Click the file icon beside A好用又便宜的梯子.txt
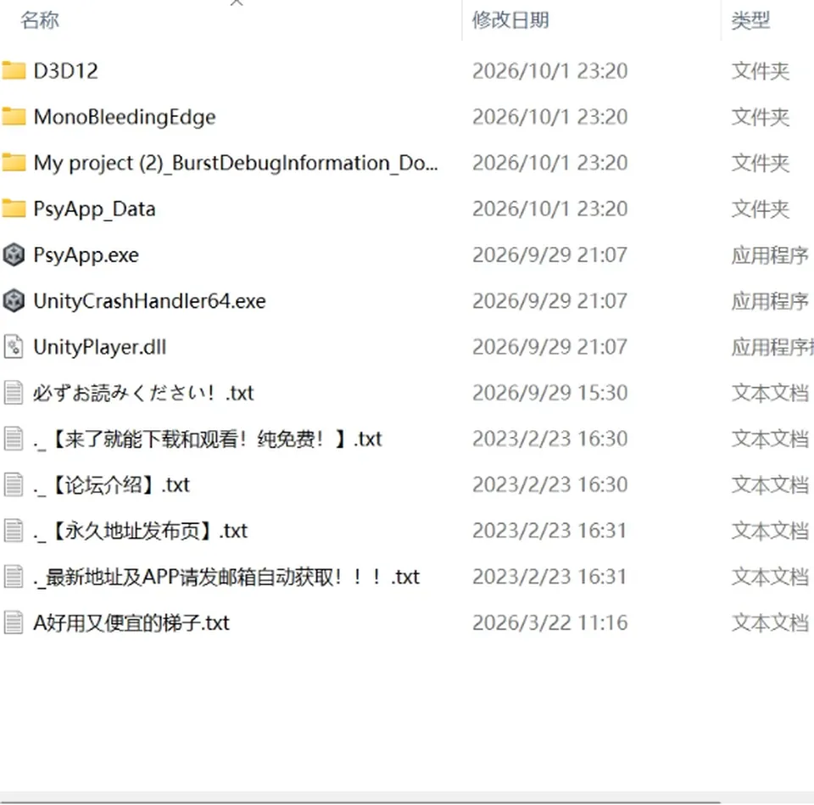This screenshot has width=814, height=805. pyautogui.click(x=14, y=623)
